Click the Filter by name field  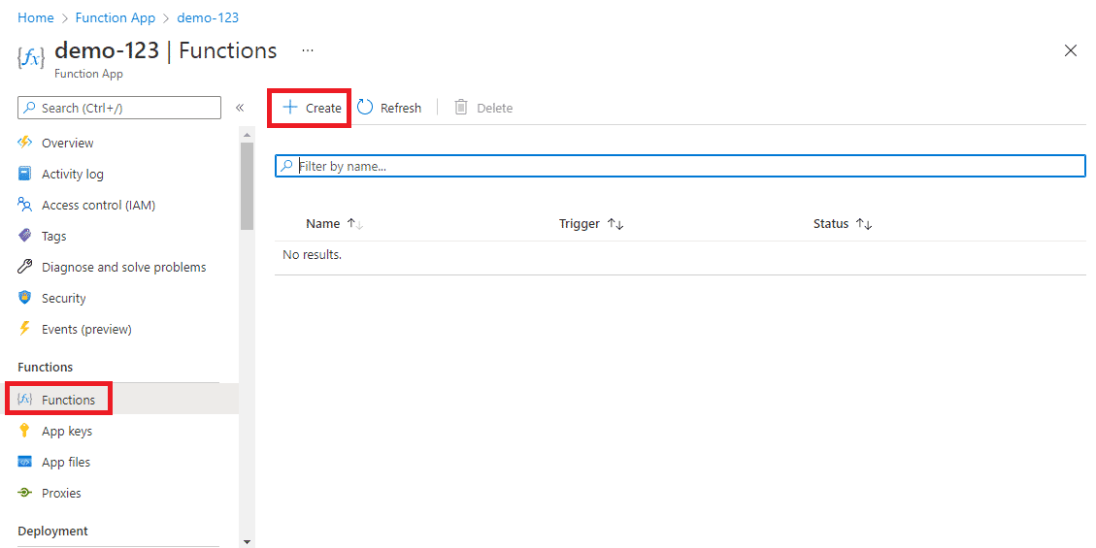[681, 166]
